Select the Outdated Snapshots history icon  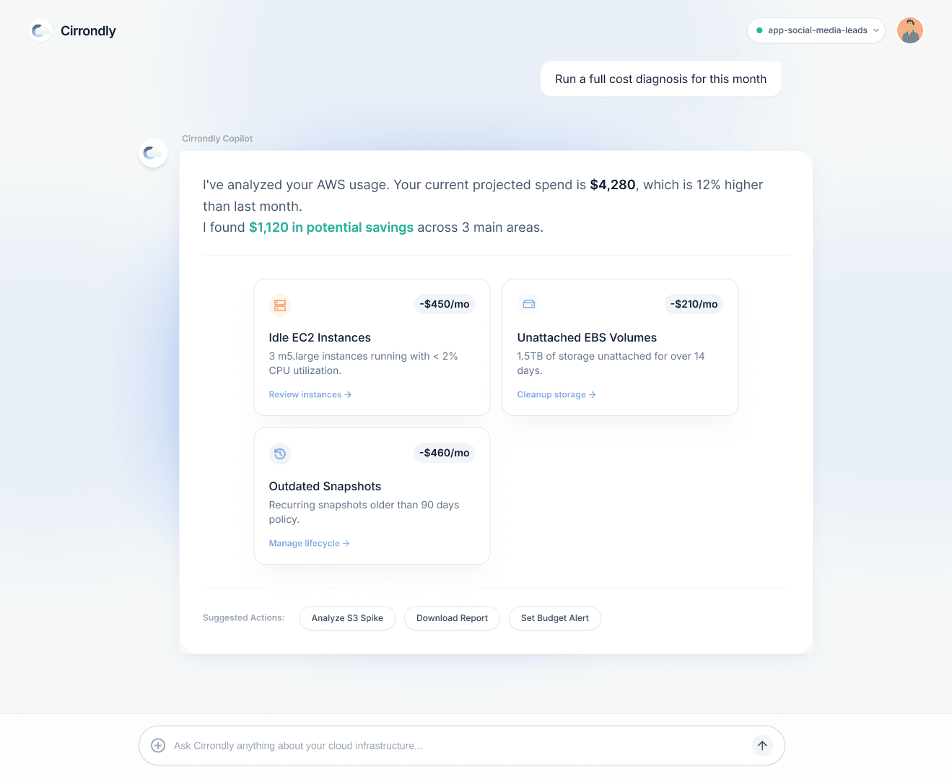click(x=280, y=453)
